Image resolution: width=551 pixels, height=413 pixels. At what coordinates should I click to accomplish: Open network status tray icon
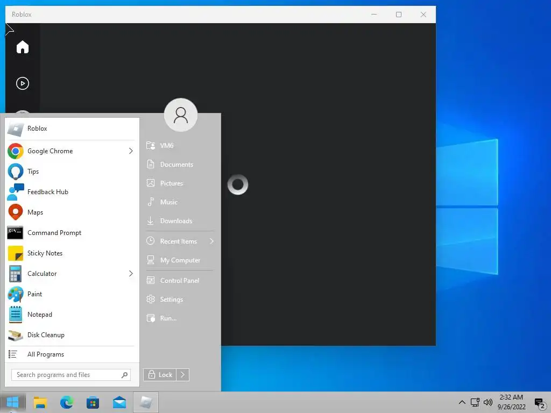pos(475,402)
